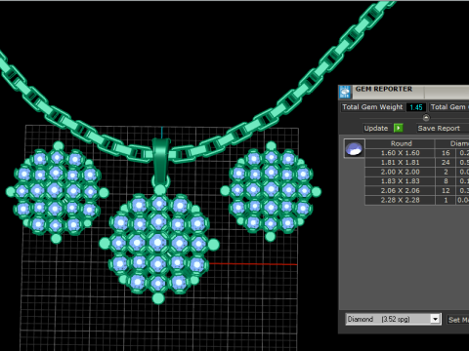Collapse panel using small round arrow

(426, 118)
